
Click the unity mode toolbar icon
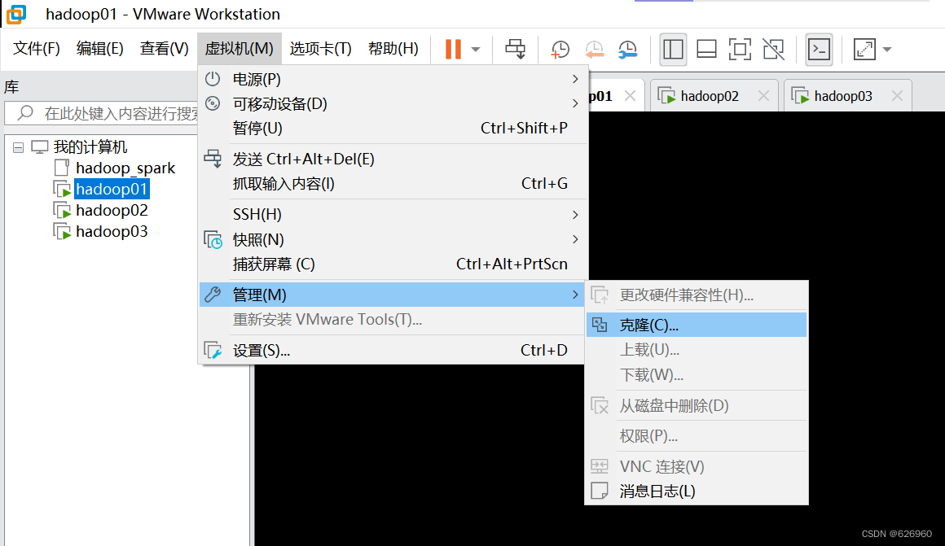[773, 50]
